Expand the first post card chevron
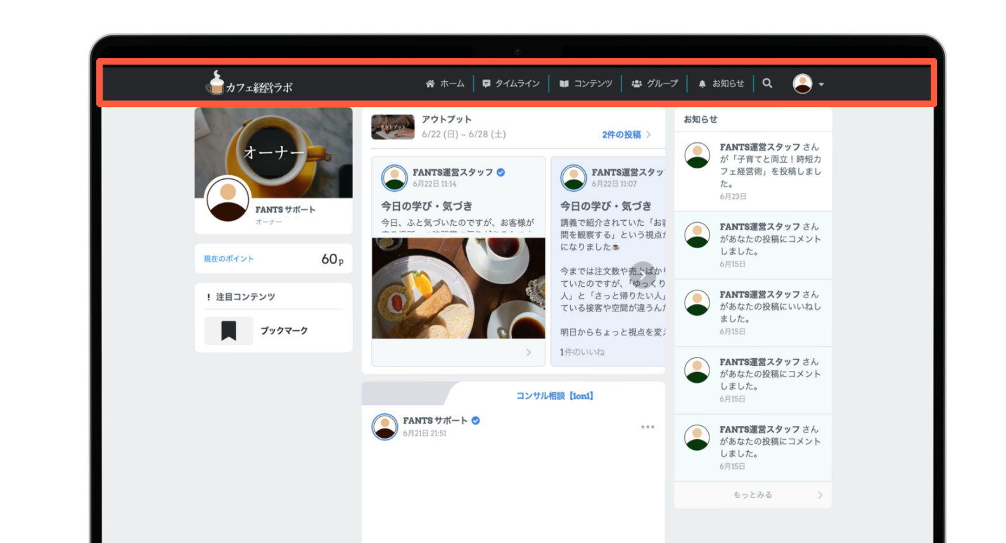 528,353
